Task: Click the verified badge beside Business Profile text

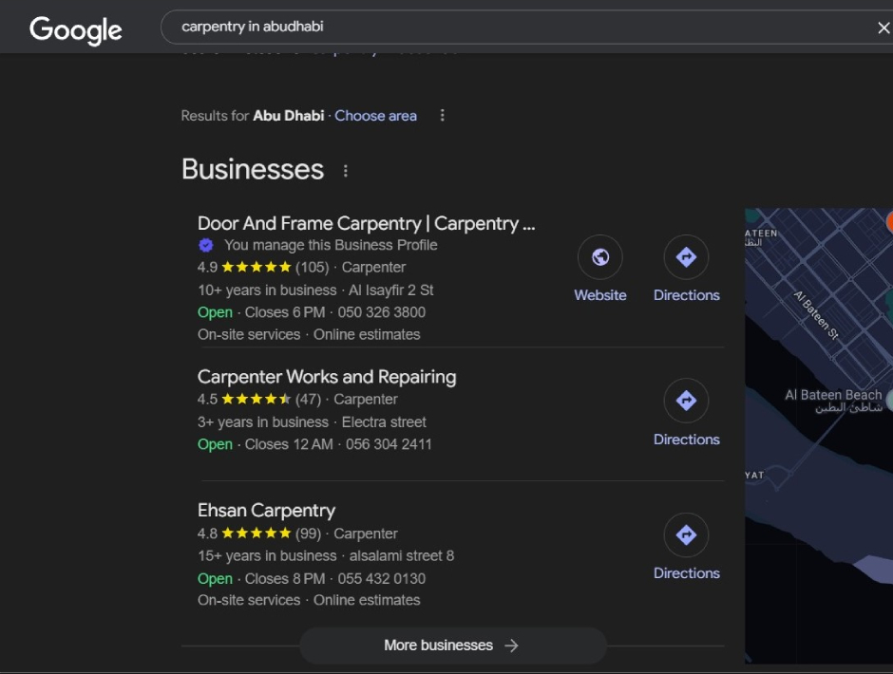Action: (x=206, y=245)
